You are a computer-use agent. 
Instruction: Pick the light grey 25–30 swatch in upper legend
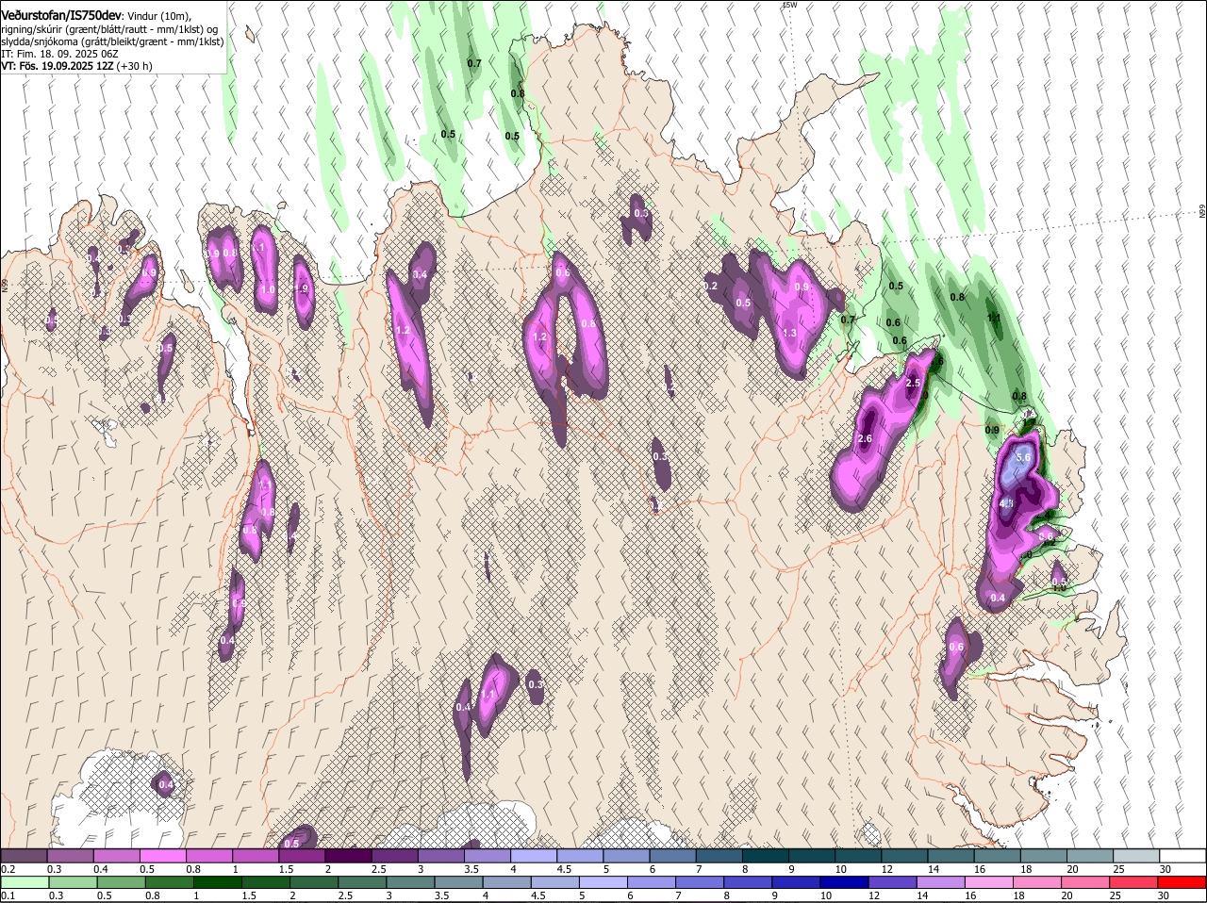[x=1136, y=856]
